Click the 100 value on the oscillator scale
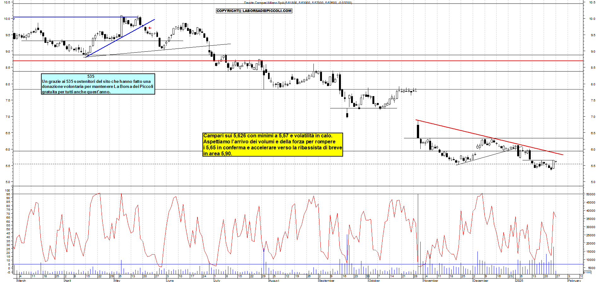Viewport: 596px width, 282px height. point(7,191)
